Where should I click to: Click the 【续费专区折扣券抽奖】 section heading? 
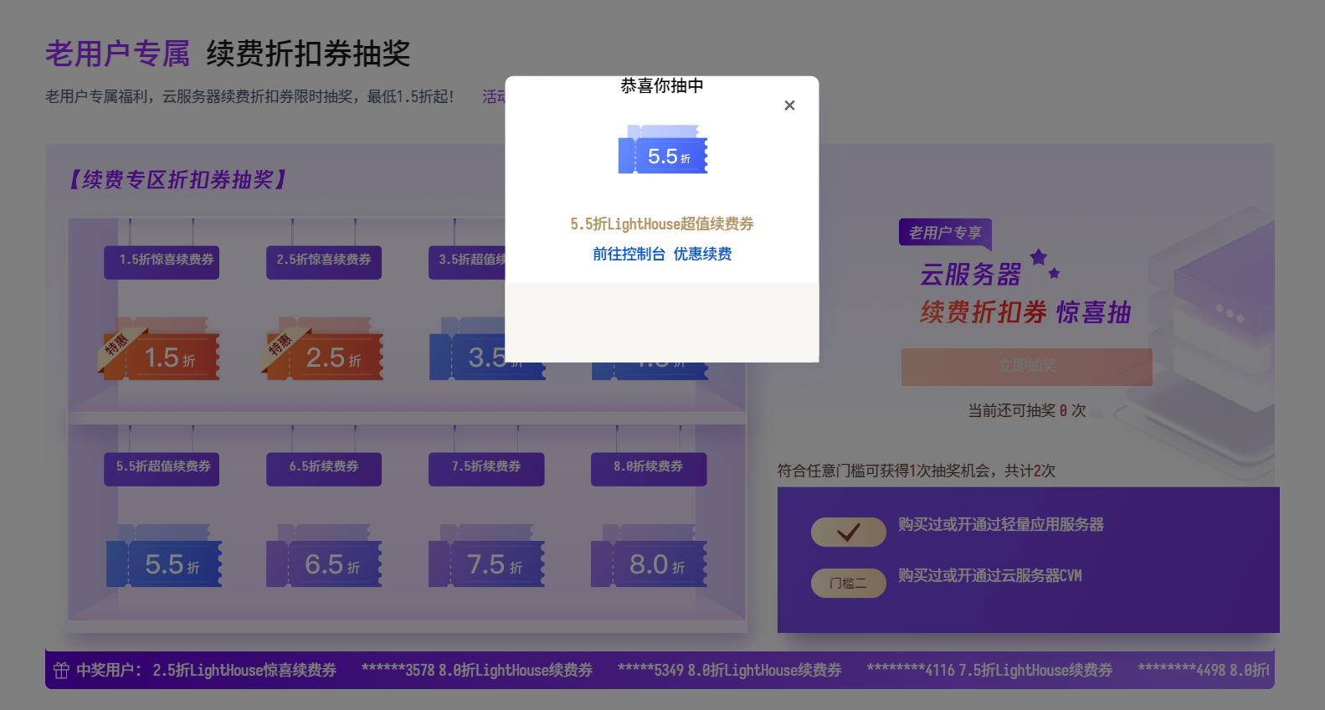point(178,179)
